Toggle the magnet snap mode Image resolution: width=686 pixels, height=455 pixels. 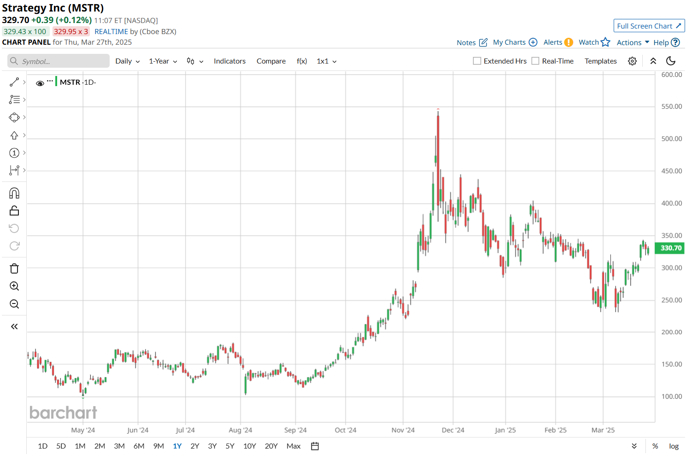coord(14,193)
